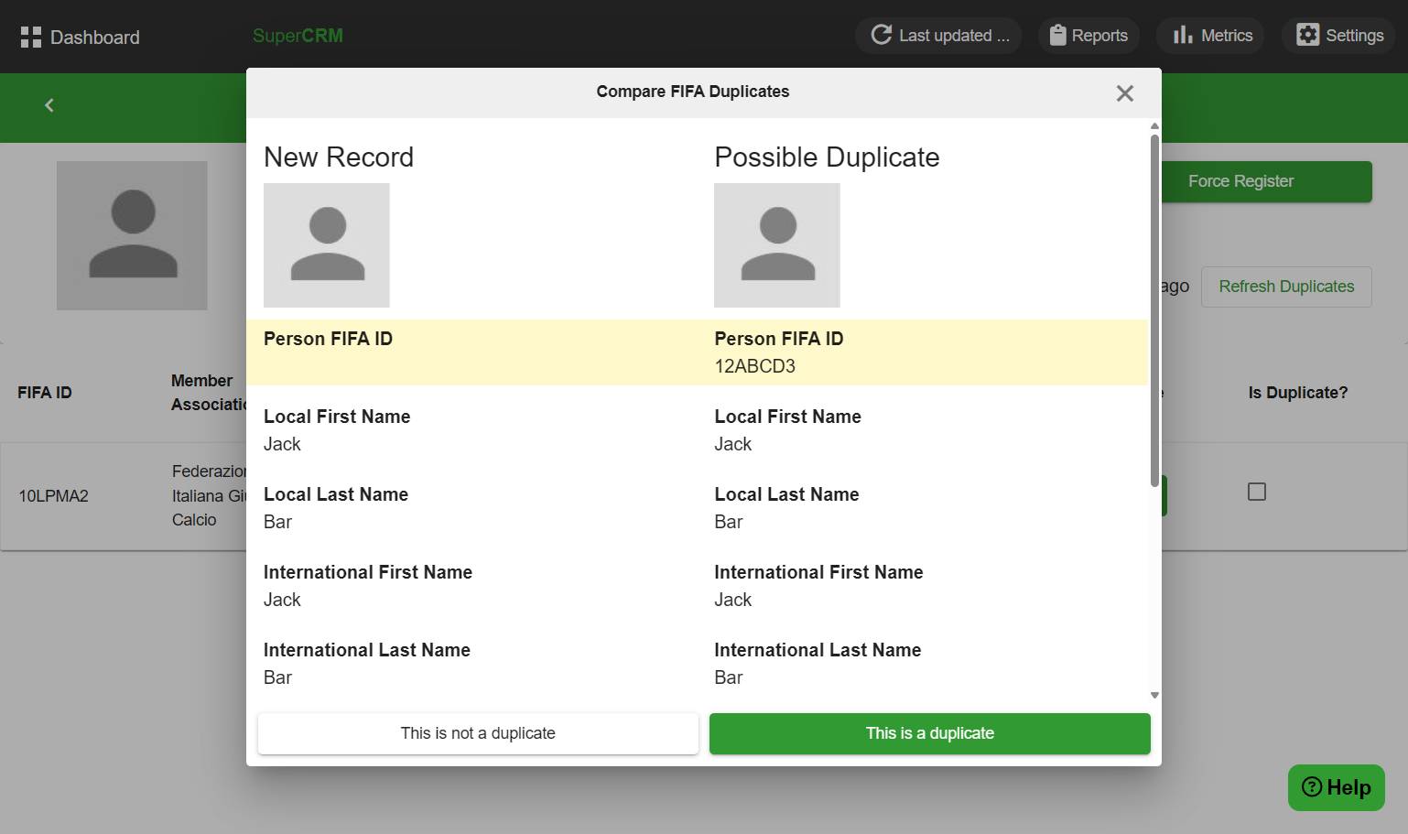Close the Compare FIFA Duplicates dialog

(x=1125, y=93)
